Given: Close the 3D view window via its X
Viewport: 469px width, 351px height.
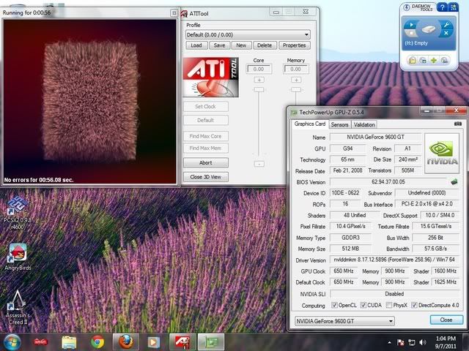Looking at the screenshot, I should [174, 12].
